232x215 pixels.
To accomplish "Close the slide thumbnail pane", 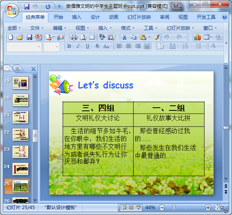I will click(34, 69).
